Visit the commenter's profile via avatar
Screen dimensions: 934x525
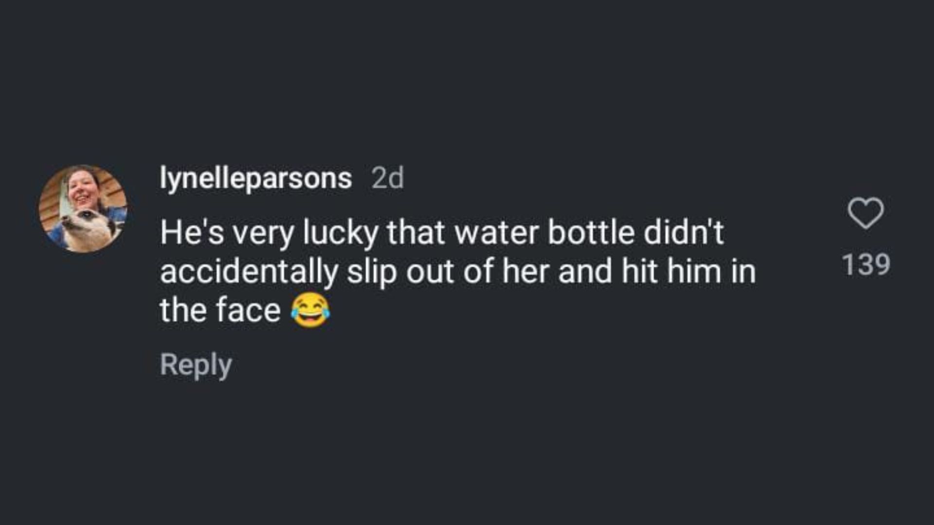(83, 209)
